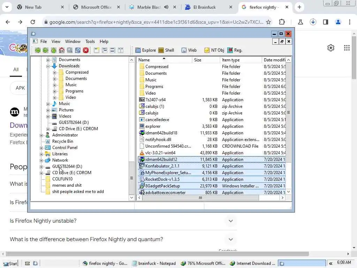Click the green Back arrow in explorer toolbar

(38, 50)
